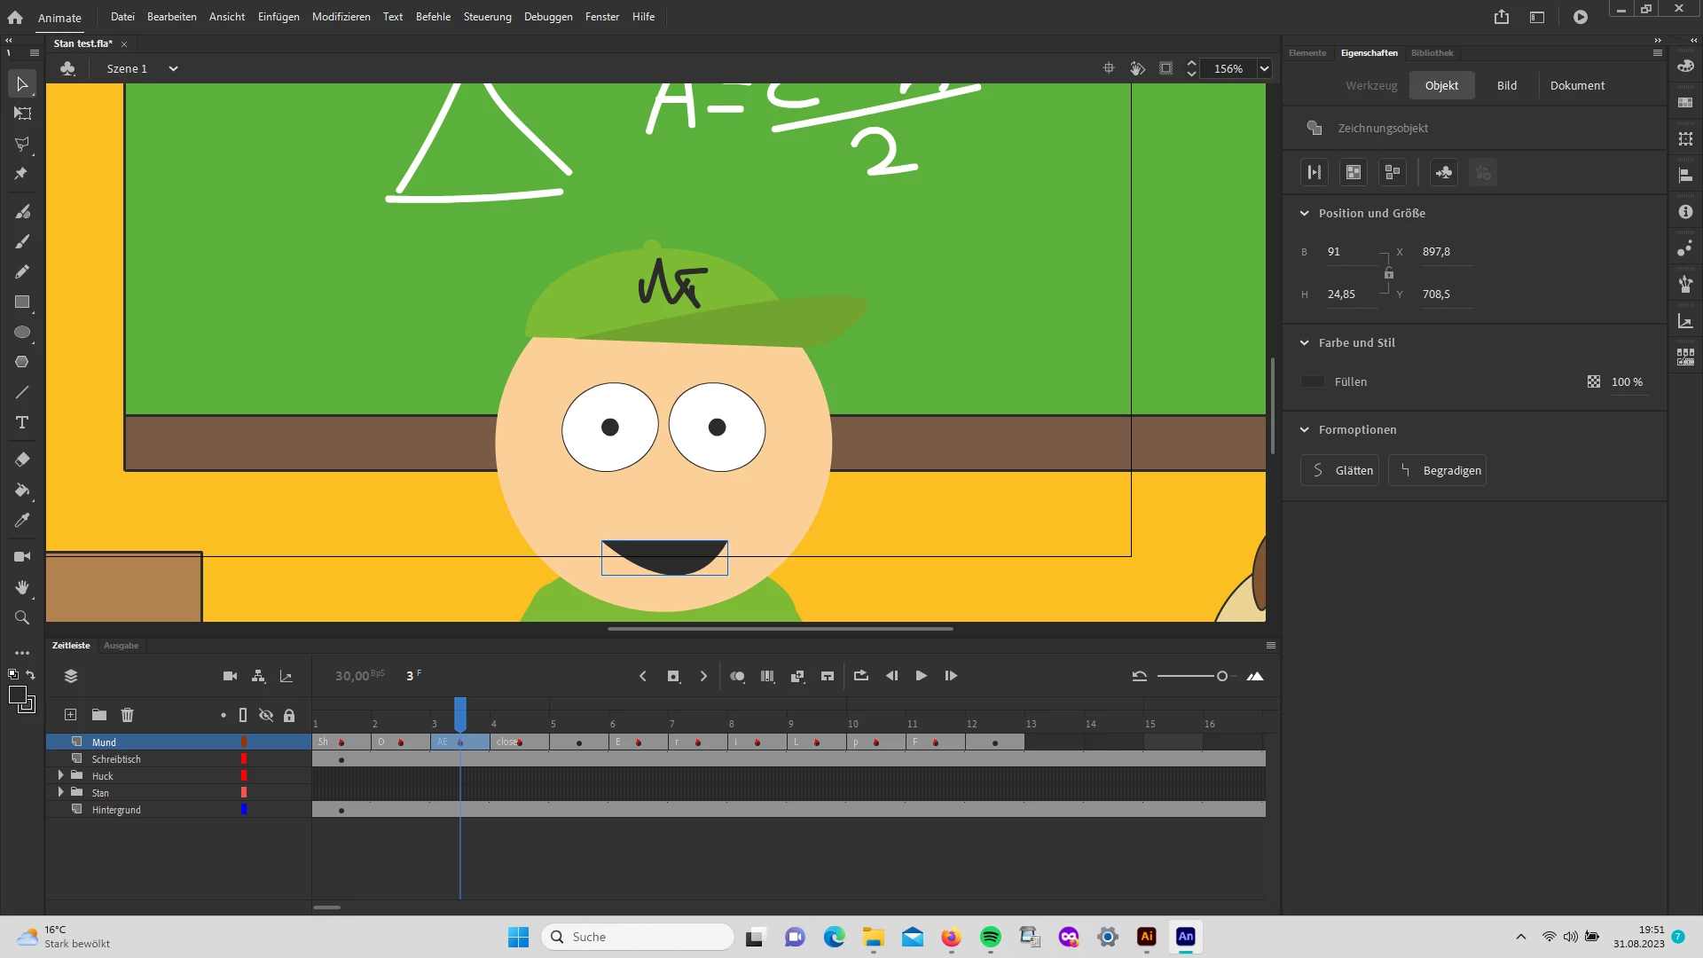Select the Eyedropper tool
Image resolution: width=1703 pixels, height=958 pixels.
coord(22,520)
